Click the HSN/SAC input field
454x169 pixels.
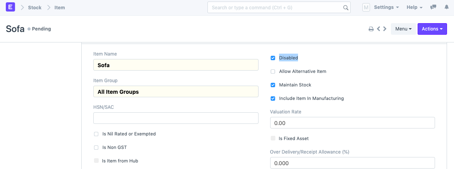[176, 118]
